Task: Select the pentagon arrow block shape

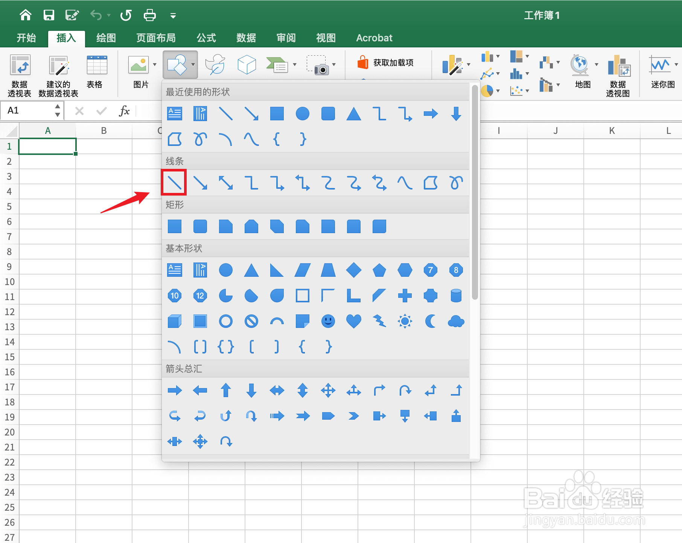Action: click(328, 416)
